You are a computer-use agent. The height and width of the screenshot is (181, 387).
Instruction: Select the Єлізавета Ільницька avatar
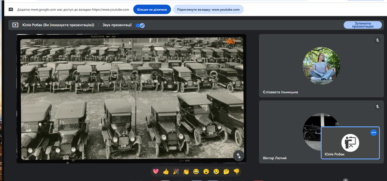321,66
